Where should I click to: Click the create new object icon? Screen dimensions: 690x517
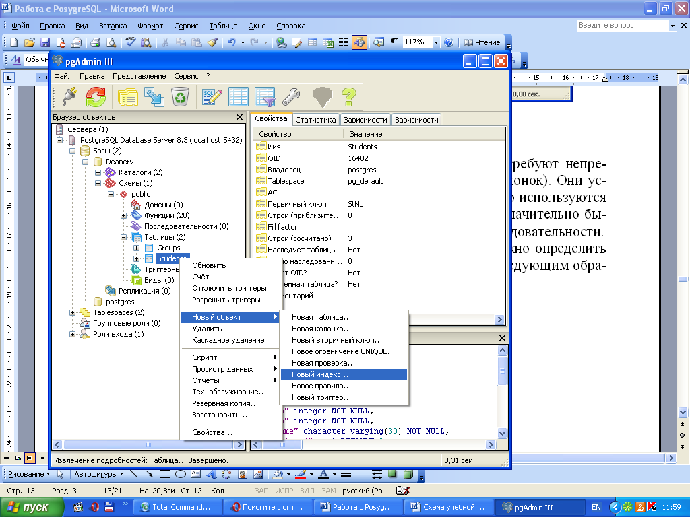(x=154, y=96)
